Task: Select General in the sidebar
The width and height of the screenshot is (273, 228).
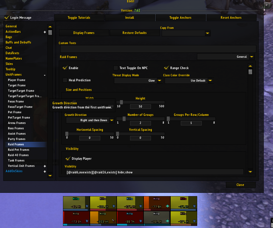Action: (11, 26)
